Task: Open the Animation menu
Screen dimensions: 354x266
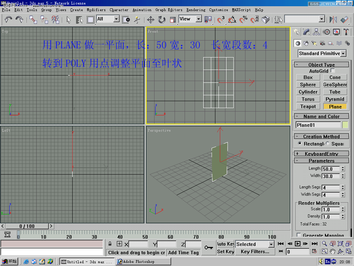Action: tap(142, 10)
